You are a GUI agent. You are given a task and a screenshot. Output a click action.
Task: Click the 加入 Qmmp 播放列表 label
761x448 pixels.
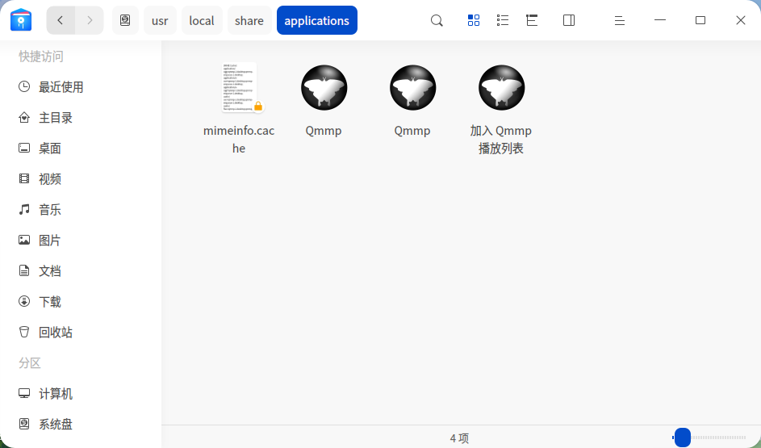pyautogui.click(x=501, y=140)
